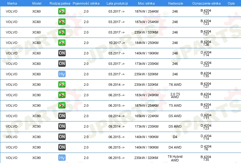Click the PB petrol icon in XC60 184kW / 250KM row
The height and width of the screenshot is (163, 241).
[x=62, y=43]
